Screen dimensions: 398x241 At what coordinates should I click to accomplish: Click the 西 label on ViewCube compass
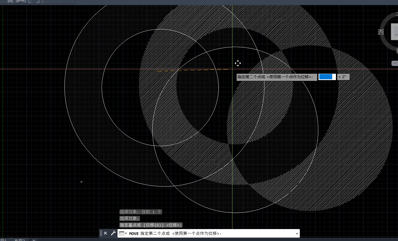(x=381, y=32)
